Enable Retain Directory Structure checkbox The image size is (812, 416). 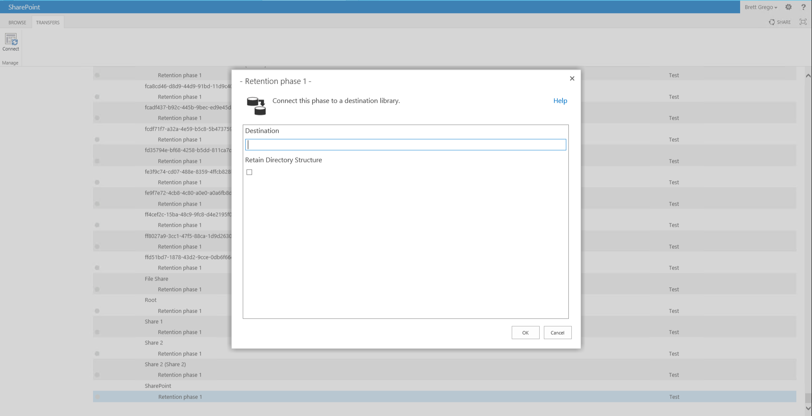(250, 172)
